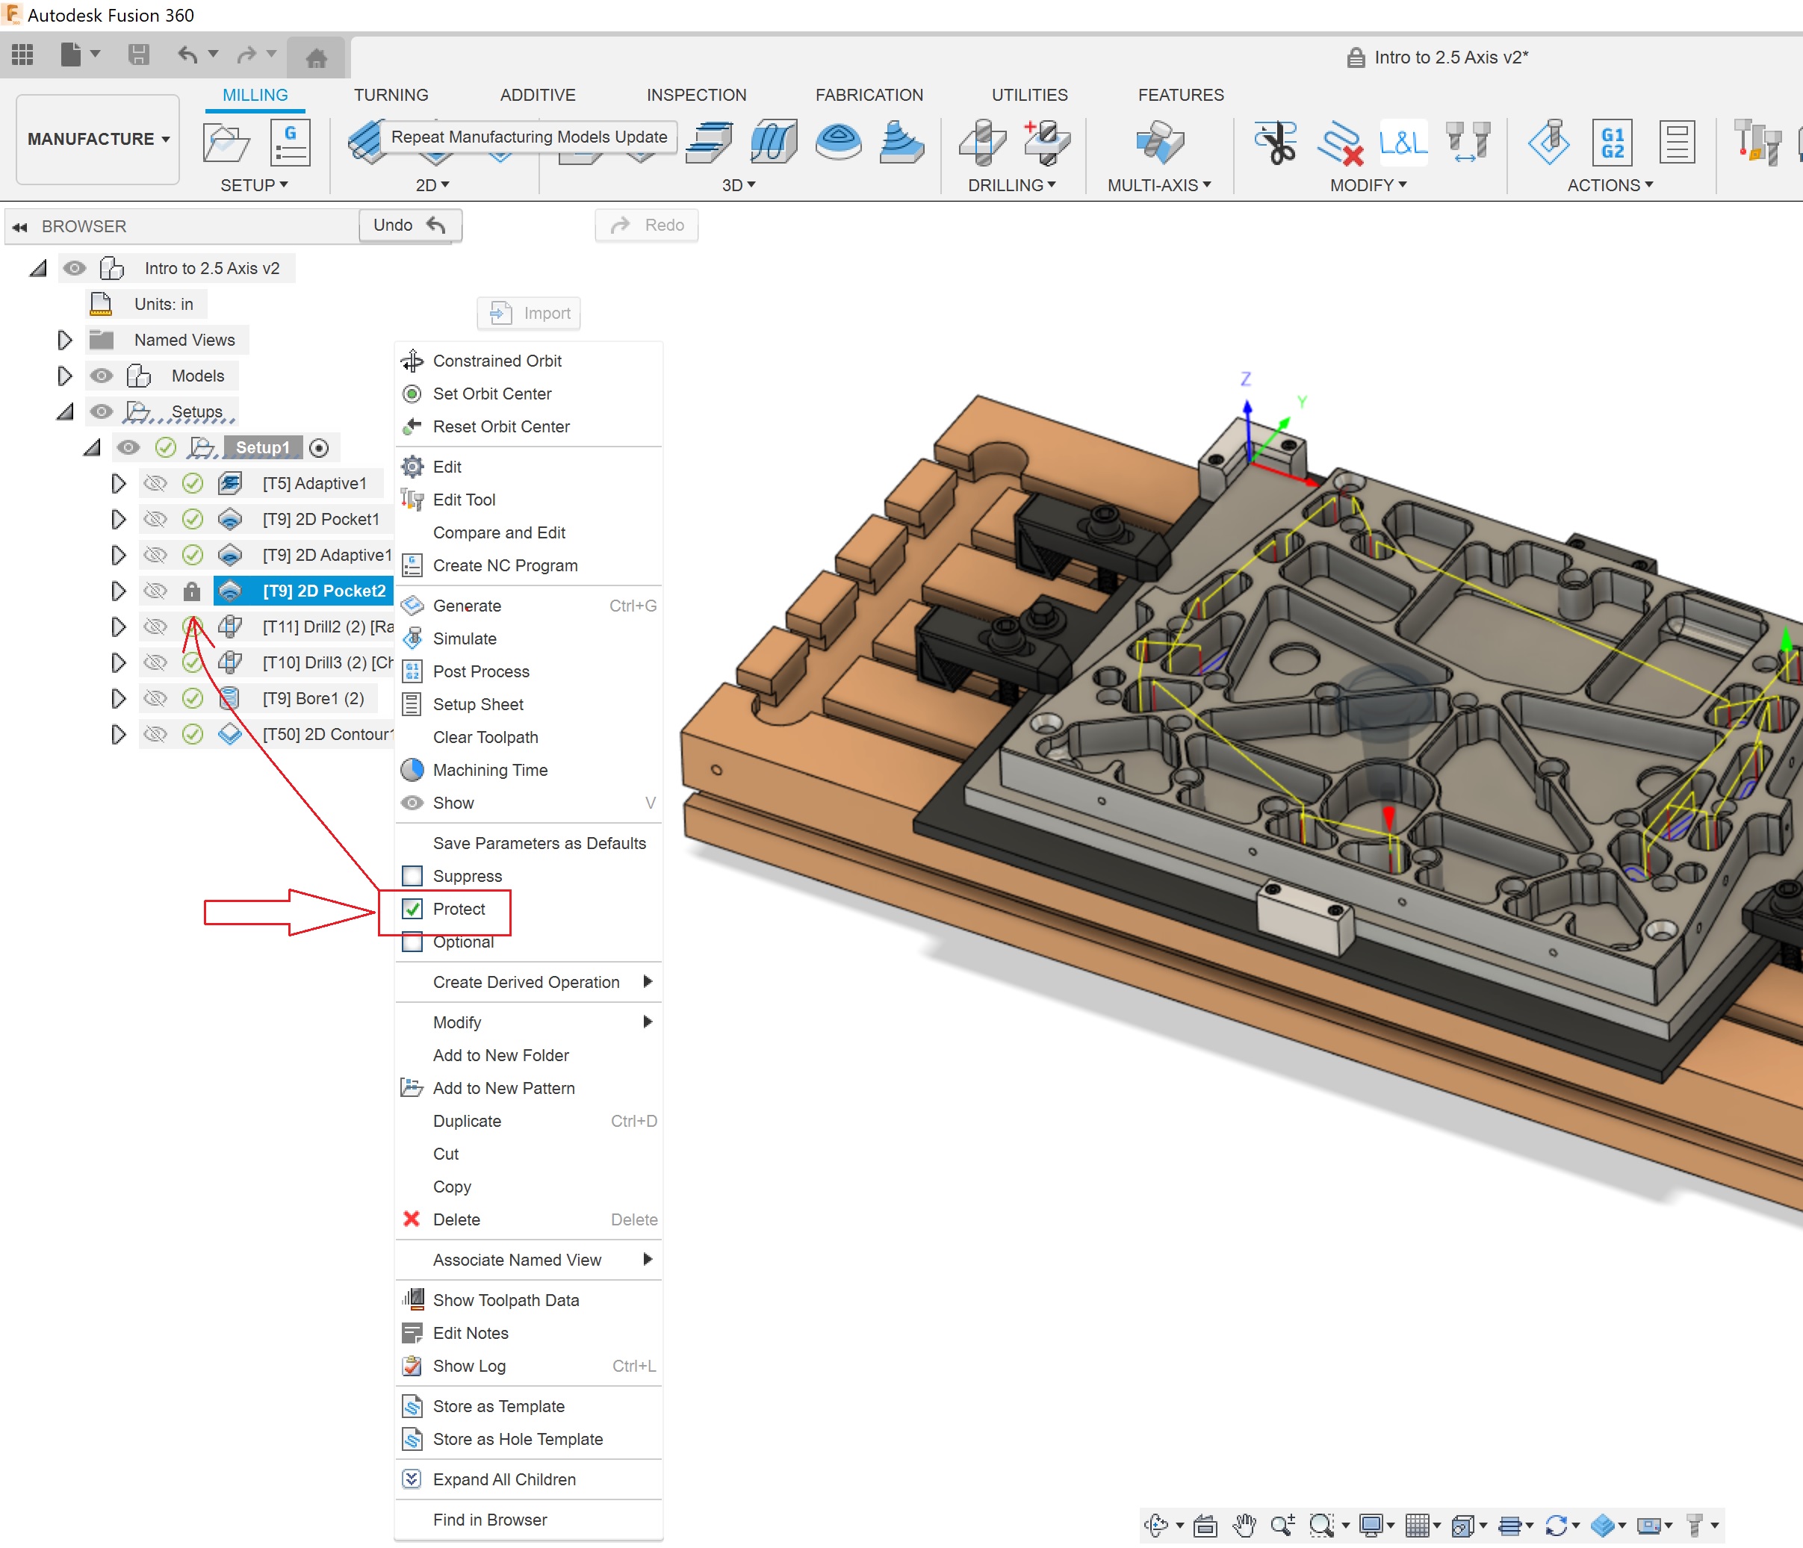
Task: Enable the Suppress checkbox
Action: 412,876
